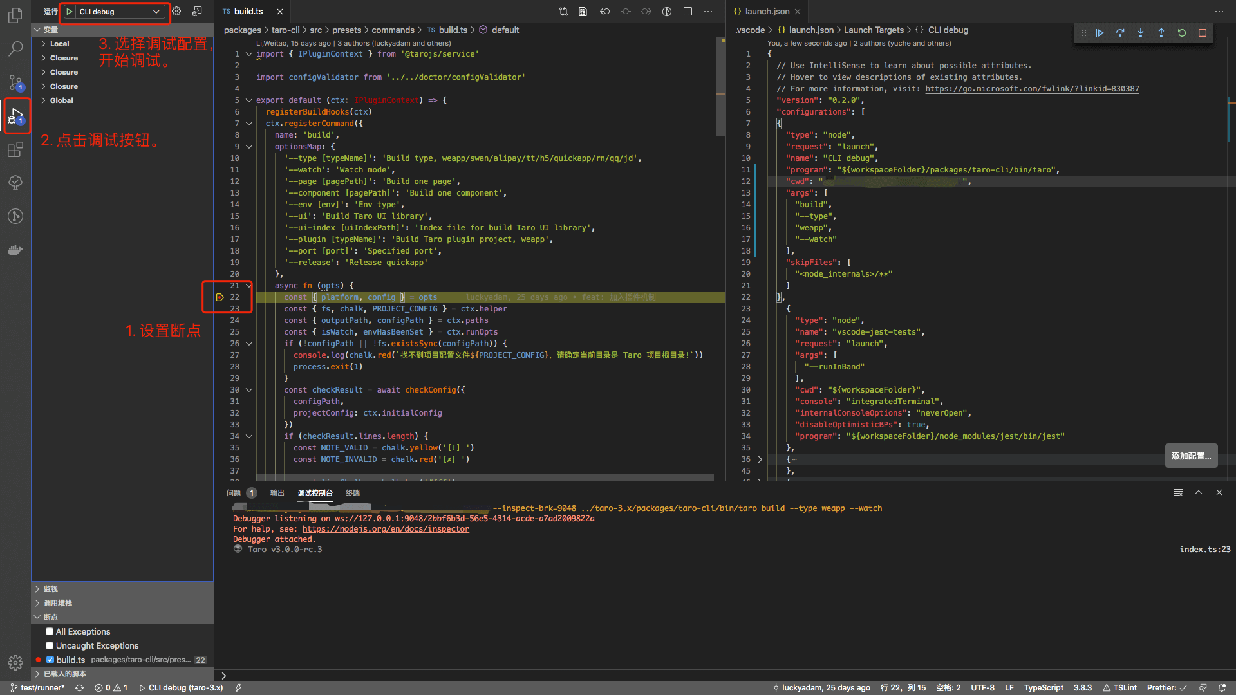
Task: Clear the debug console output
Action: click(x=1178, y=492)
